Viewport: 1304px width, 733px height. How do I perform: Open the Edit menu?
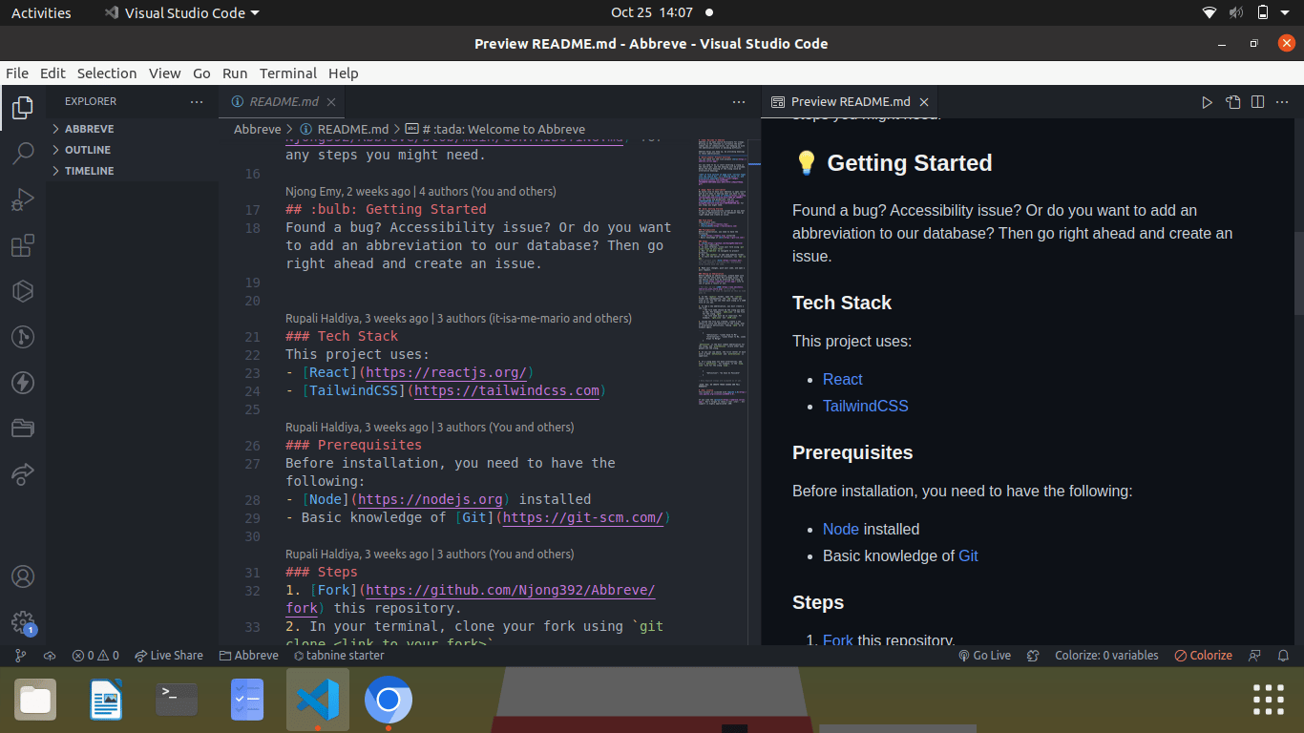[x=53, y=73]
